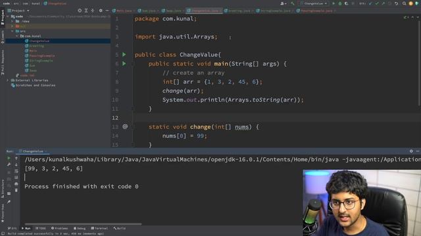Toggle Favorites tool window stripe button
421x236 pixels.
(x=3, y=213)
